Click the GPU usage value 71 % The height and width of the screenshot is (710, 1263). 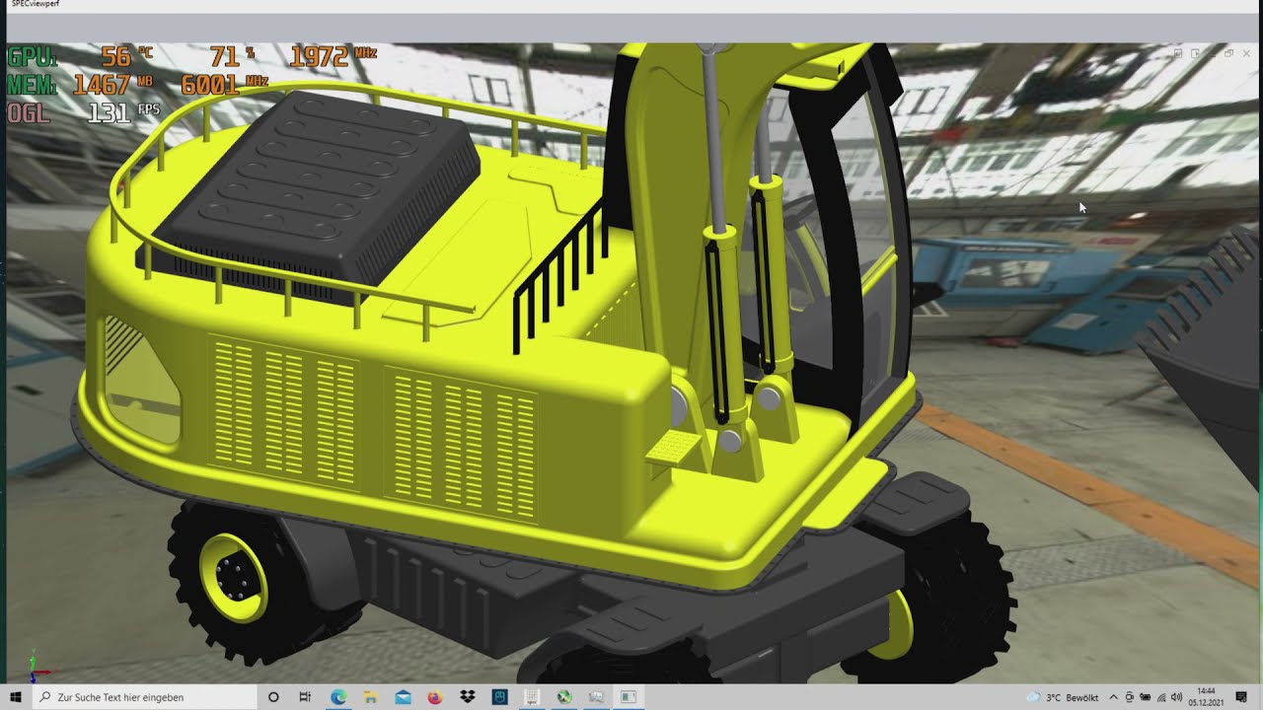pyautogui.click(x=233, y=56)
